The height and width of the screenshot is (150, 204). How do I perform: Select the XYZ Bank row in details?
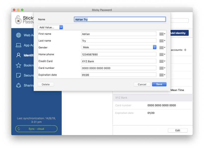coord(152,98)
